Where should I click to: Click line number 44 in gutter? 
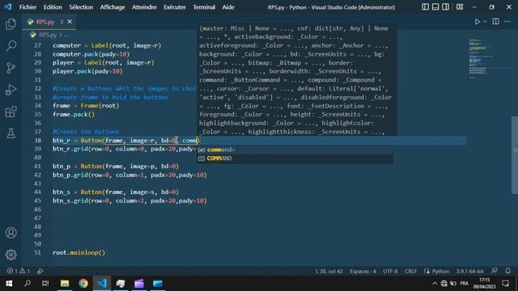click(38, 192)
